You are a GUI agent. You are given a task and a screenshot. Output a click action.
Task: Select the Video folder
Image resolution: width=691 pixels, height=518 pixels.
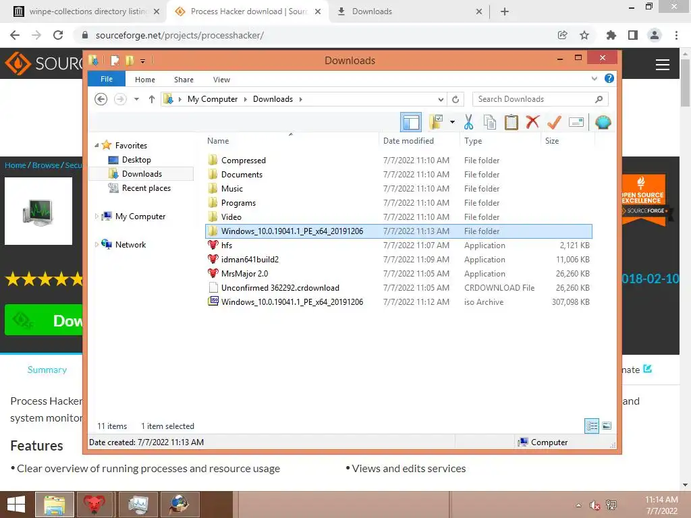click(399, 217)
